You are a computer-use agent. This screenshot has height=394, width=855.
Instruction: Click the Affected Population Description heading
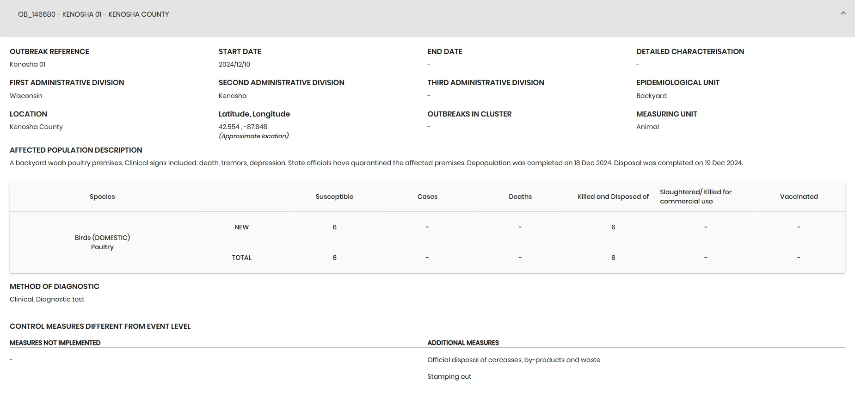coord(76,150)
